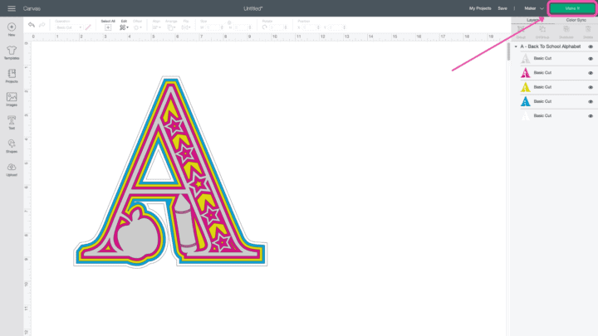Switch to the Color Sync tab
Viewport: 598px width, 336px height.
(576, 20)
